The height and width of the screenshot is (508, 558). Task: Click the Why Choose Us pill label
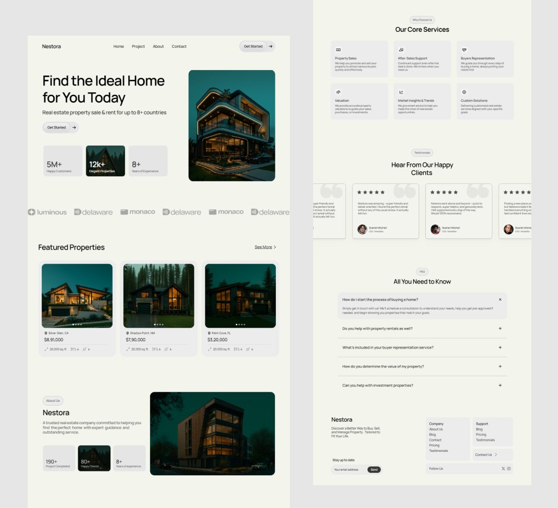[422, 20]
